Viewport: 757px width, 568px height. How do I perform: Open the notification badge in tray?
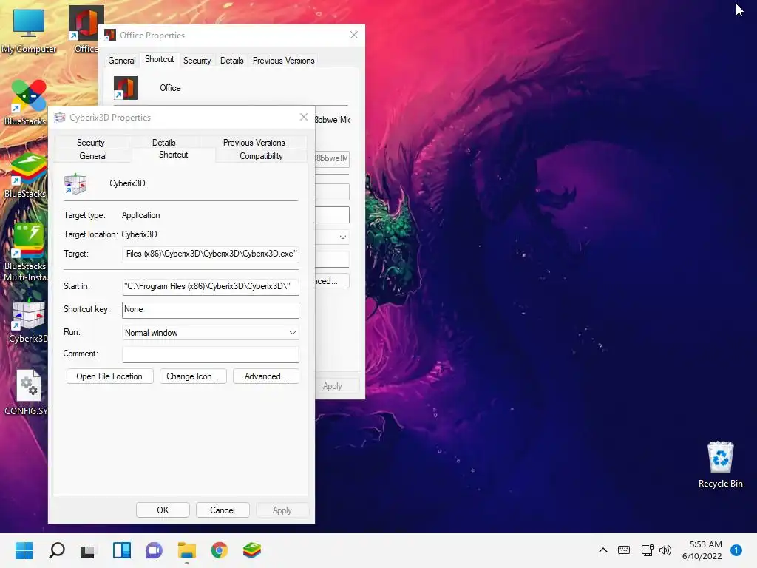(x=736, y=550)
